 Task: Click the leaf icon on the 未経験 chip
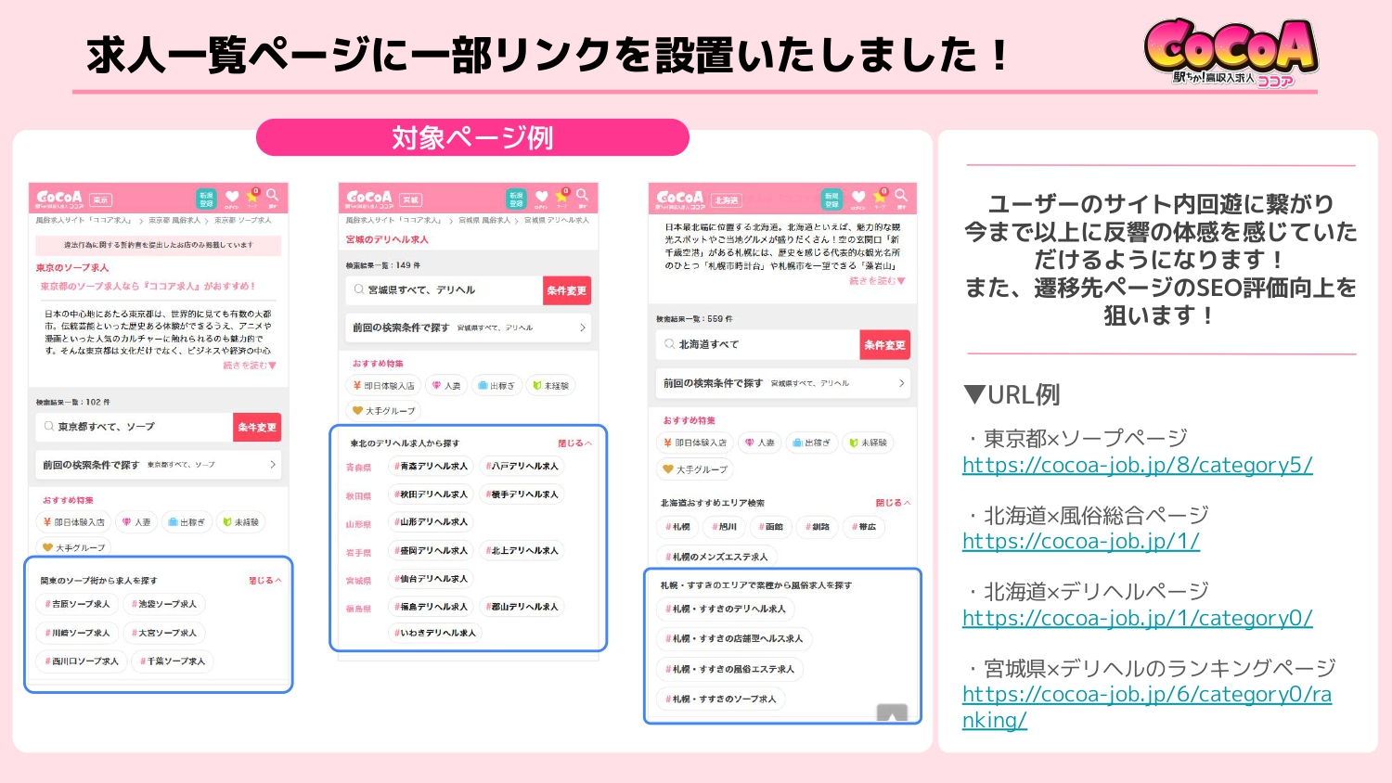pyautogui.click(x=226, y=522)
